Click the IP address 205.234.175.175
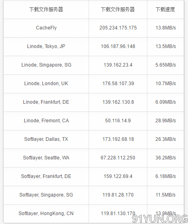This screenshot has width=188, height=224. pyautogui.click(x=118, y=28)
